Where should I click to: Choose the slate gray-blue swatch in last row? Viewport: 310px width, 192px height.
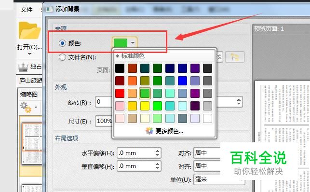click(x=182, y=119)
